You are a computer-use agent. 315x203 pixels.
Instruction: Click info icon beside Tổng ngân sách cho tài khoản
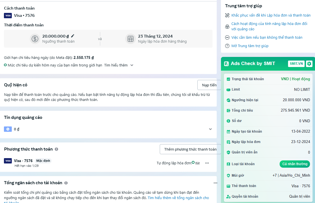point(66,183)
